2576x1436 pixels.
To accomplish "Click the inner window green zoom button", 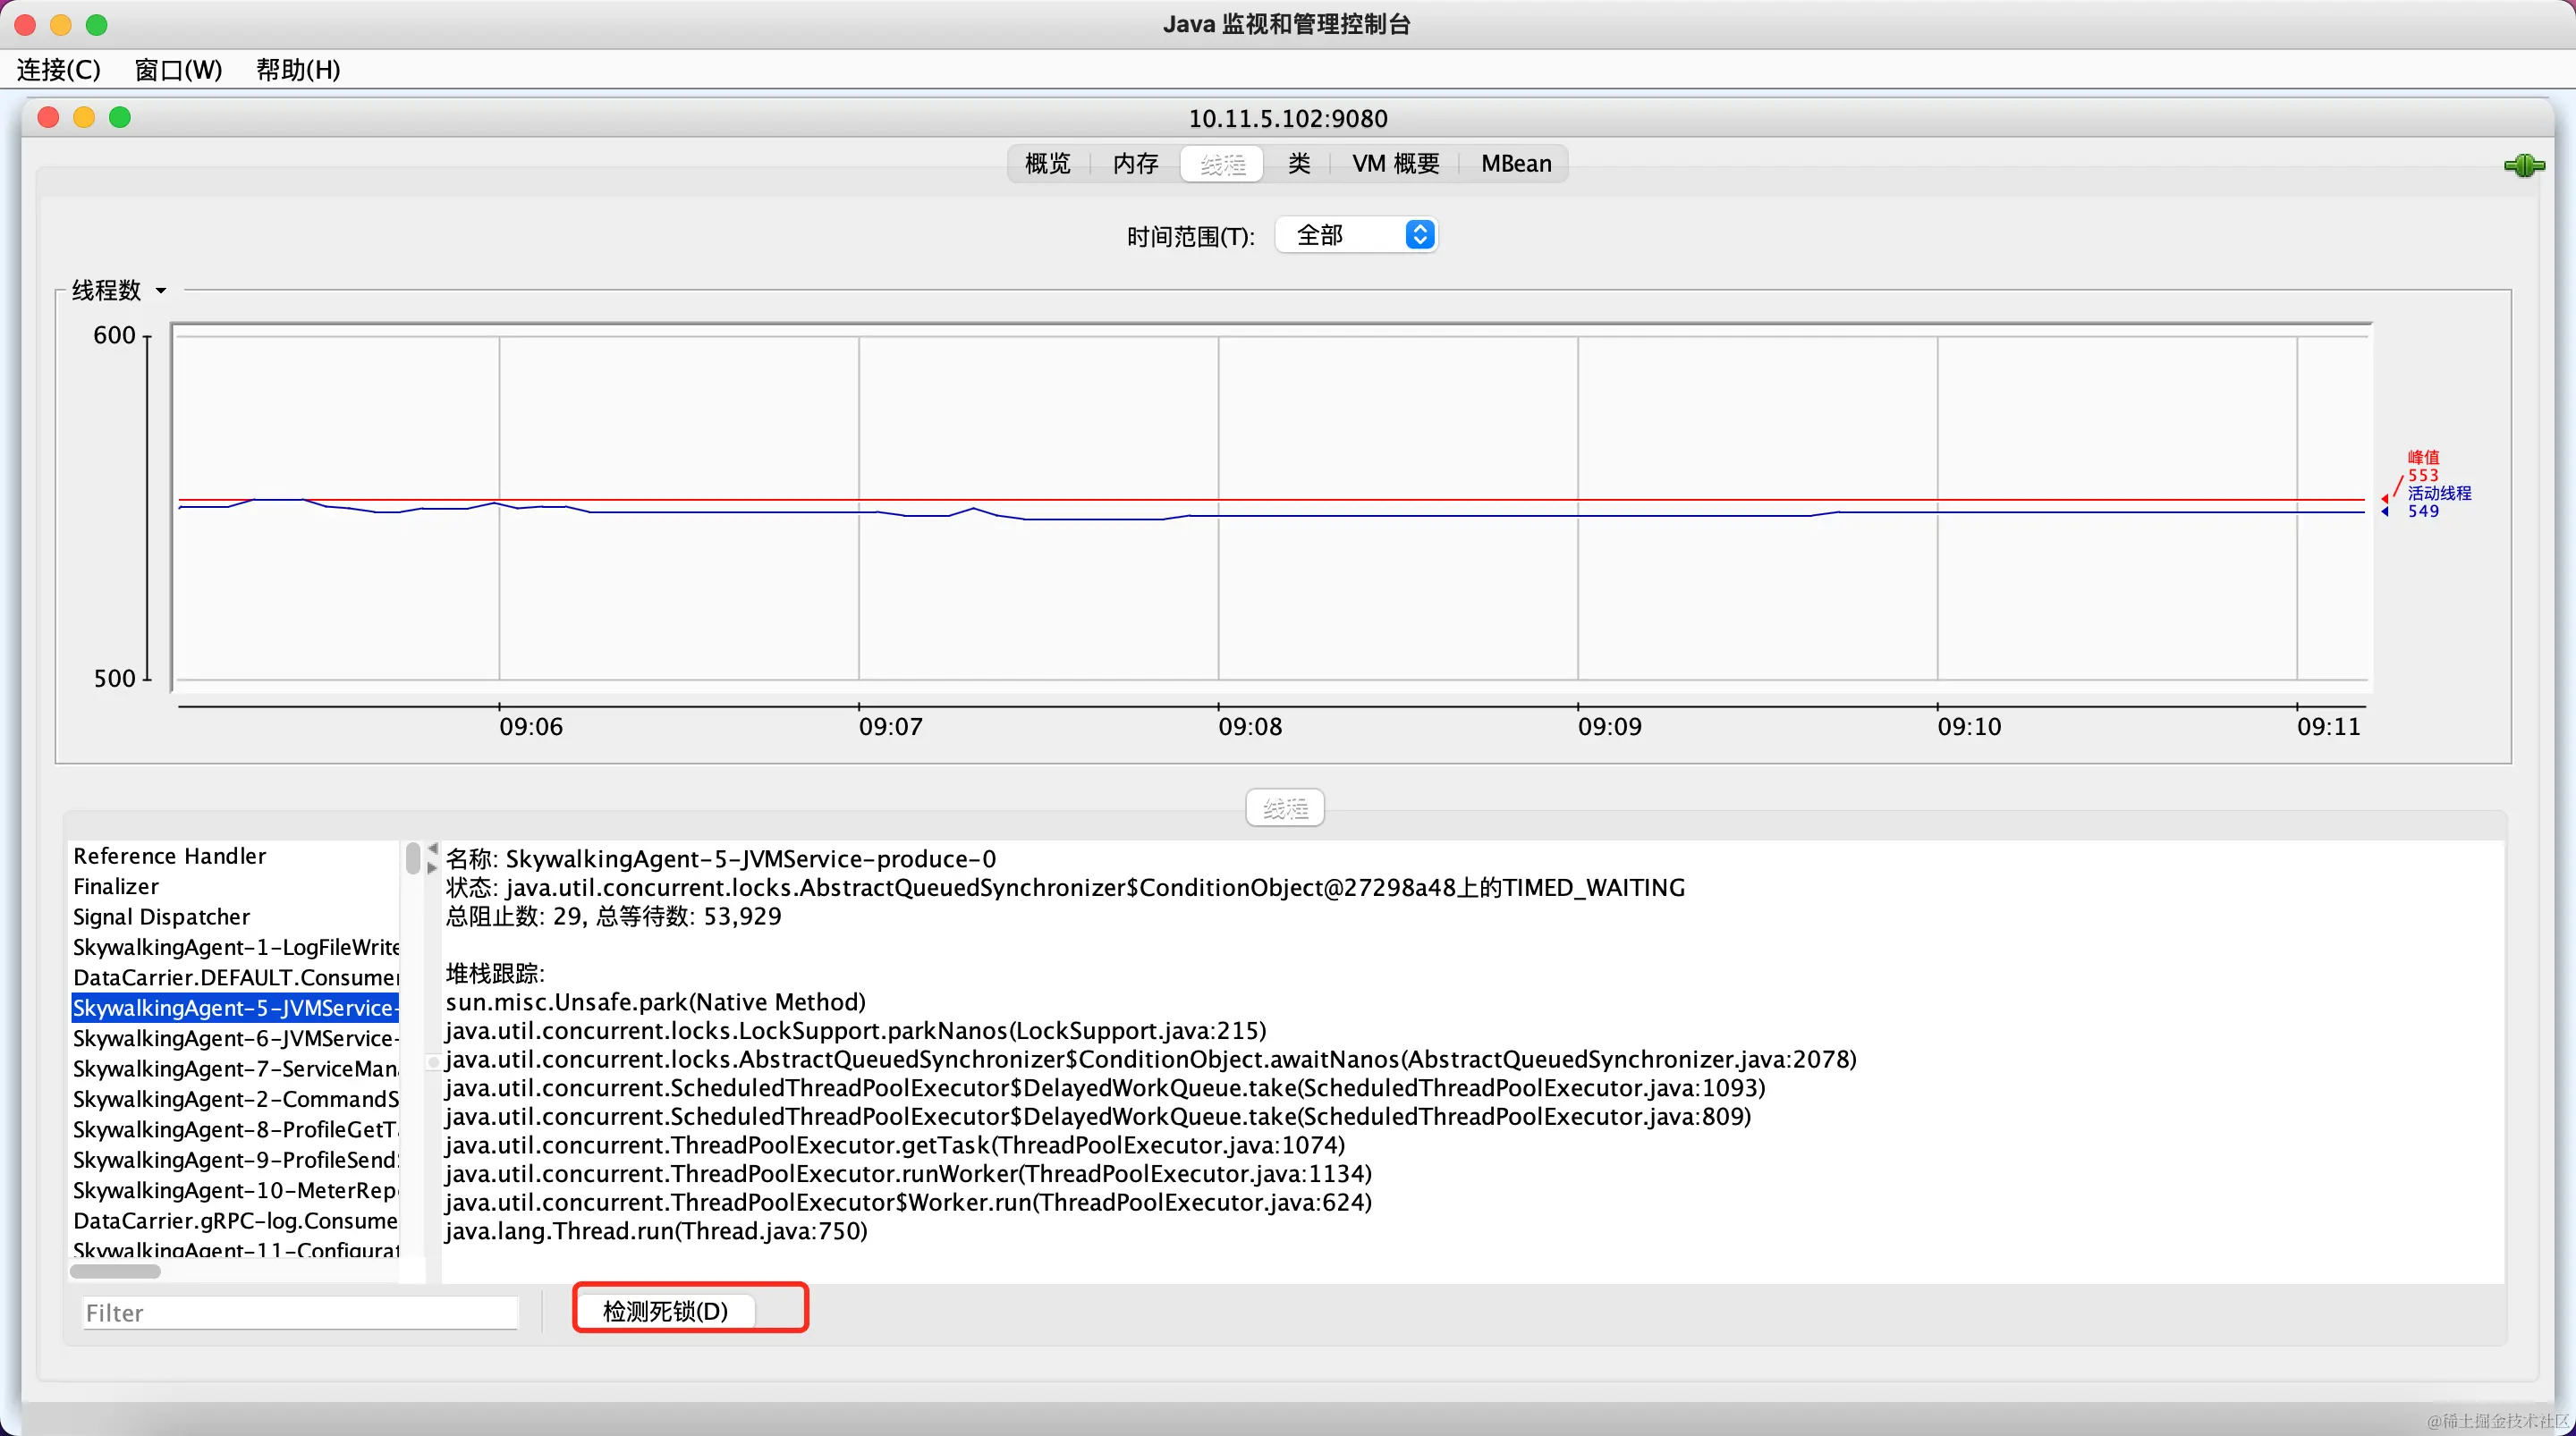I will pos(120,118).
